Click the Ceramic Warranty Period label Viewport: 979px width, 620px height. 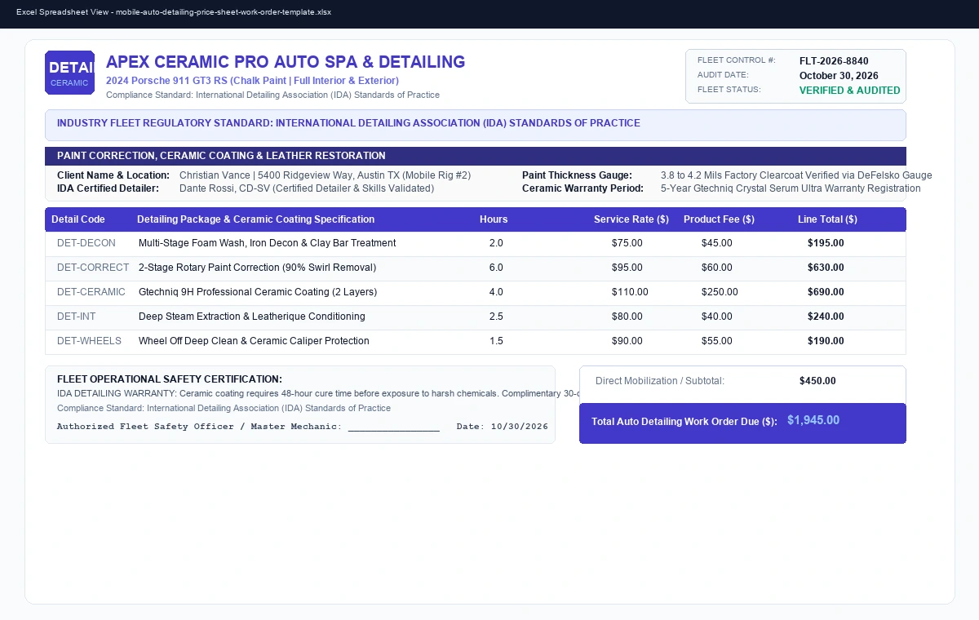point(583,188)
